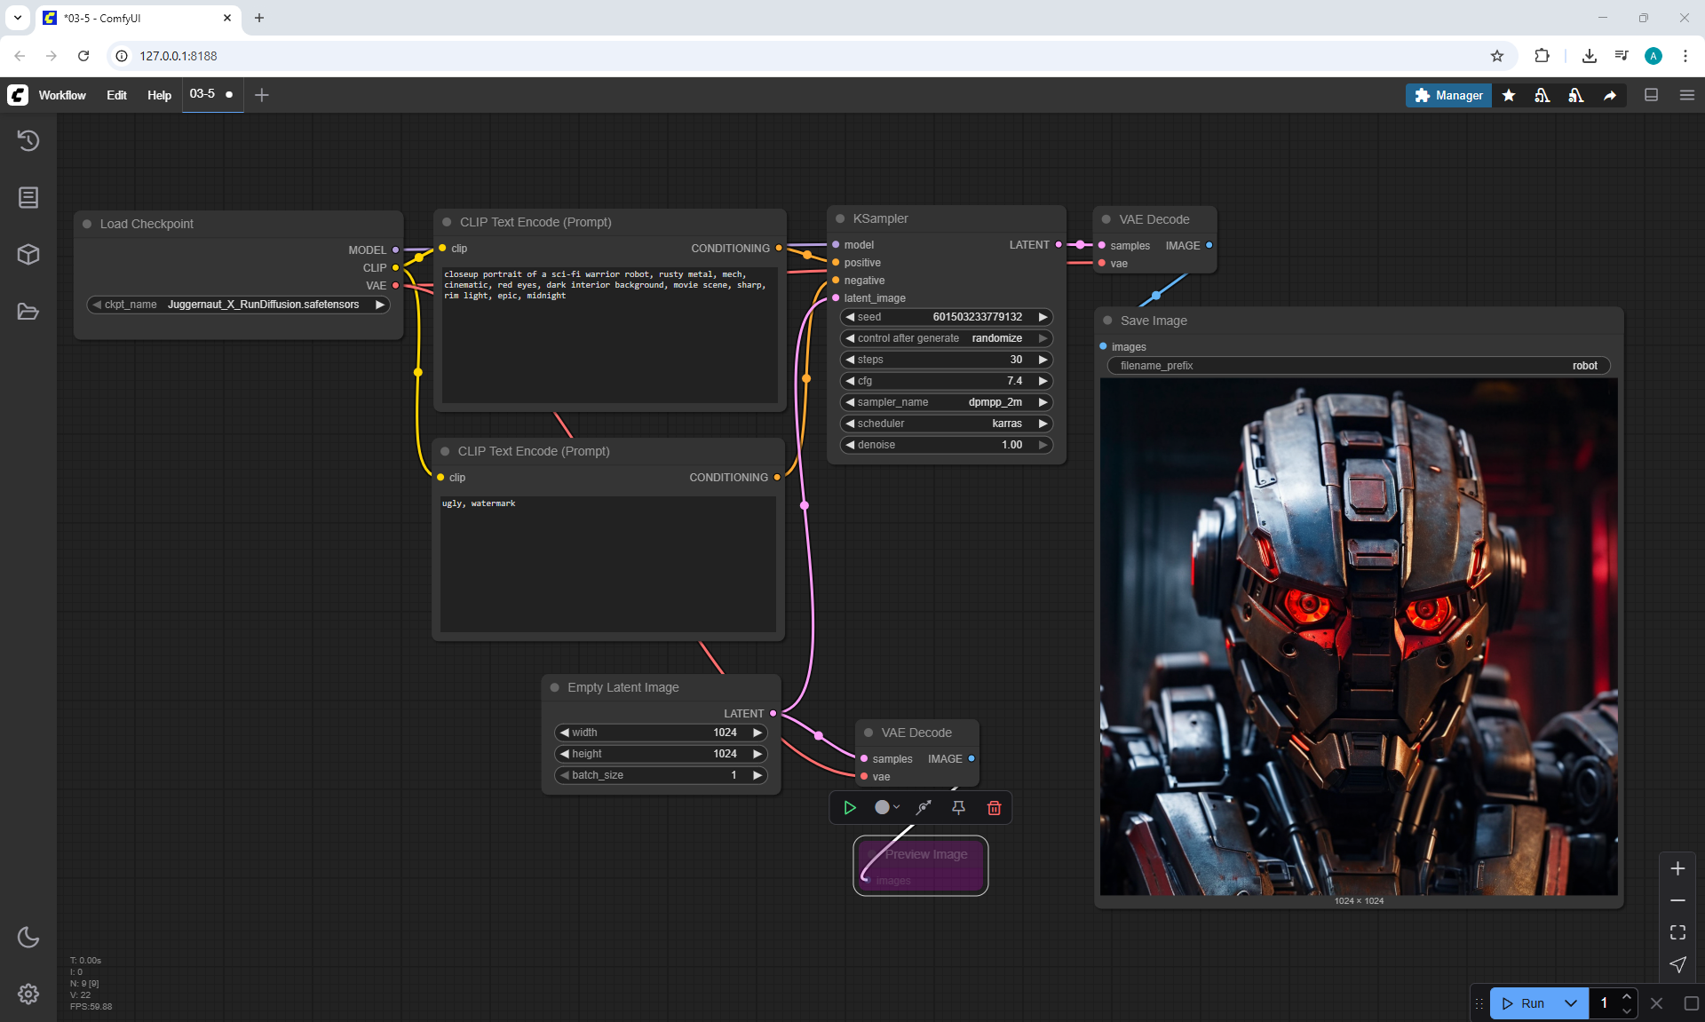Bypass the selected node with the toolbox icon
The width and height of the screenshot is (1705, 1022).
tap(924, 808)
